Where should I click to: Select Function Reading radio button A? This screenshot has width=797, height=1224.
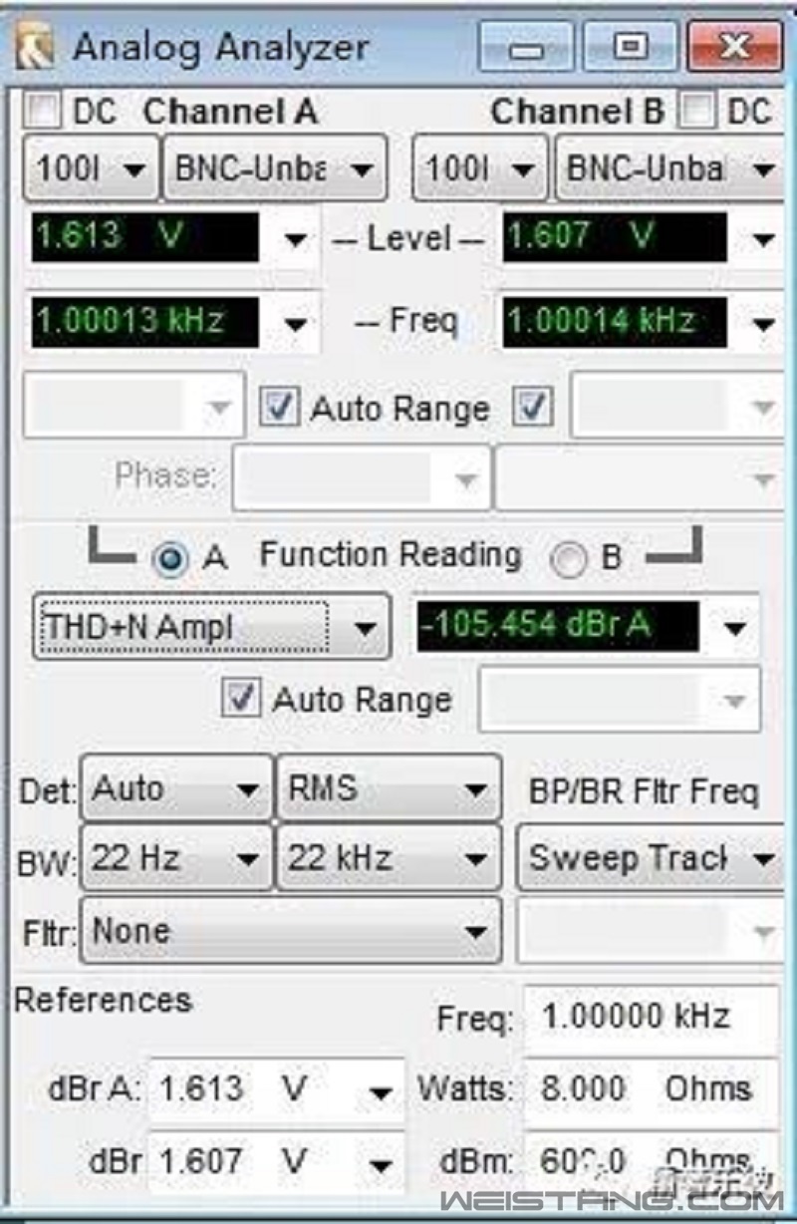click(x=170, y=559)
